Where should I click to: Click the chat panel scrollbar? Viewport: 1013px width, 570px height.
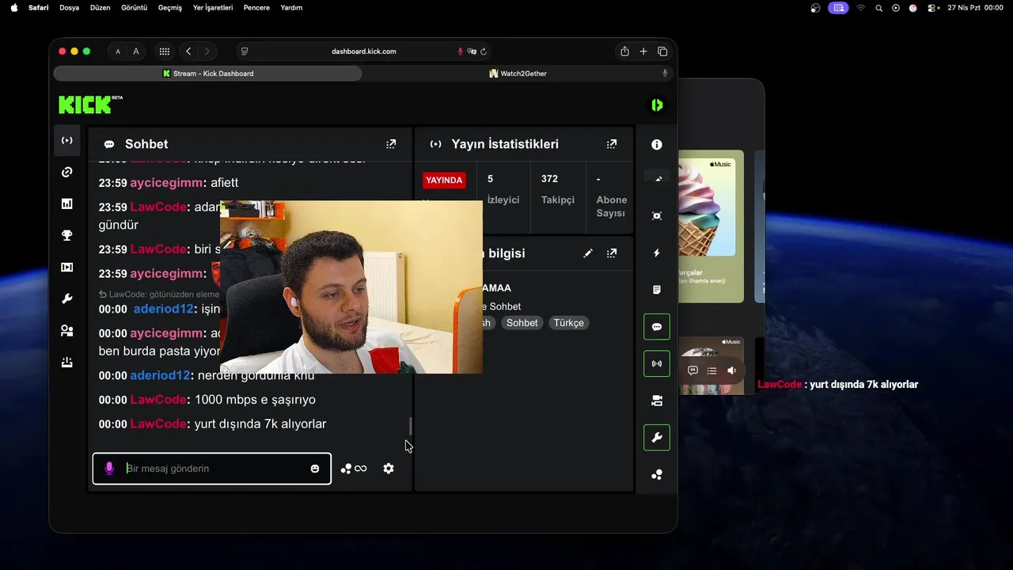(410, 426)
